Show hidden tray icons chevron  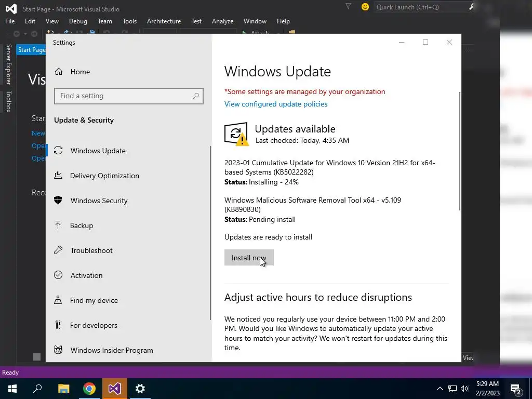tap(440, 389)
